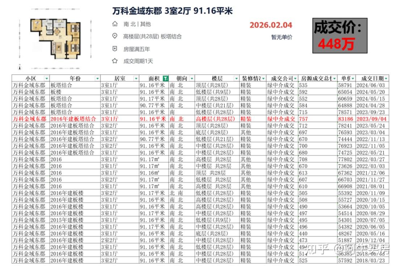This screenshot has height=266, width=401.
Task: Open the 单价 column filter dropdown
Action: tap(353, 78)
